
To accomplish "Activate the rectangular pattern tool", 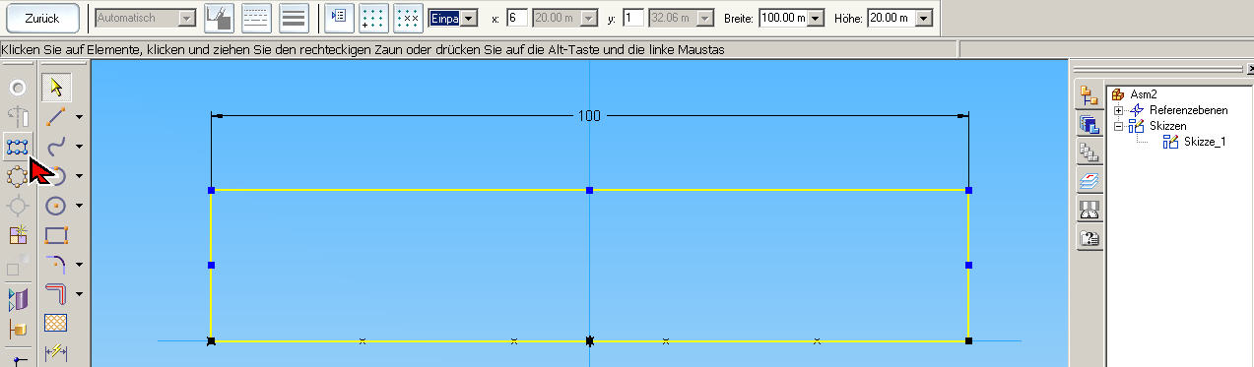I will click(18, 147).
